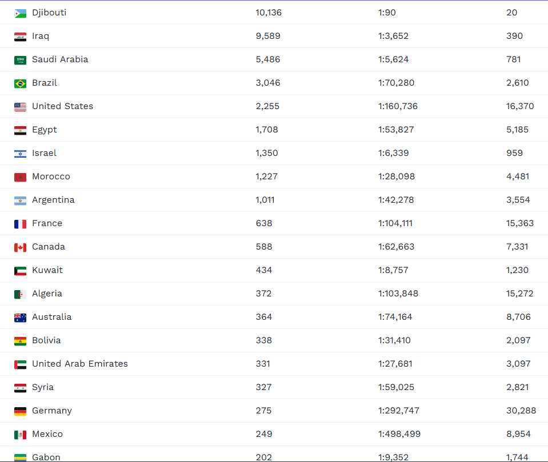The image size is (548, 462).
Task: Click the Djibouti flag icon
Action: coord(20,14)
